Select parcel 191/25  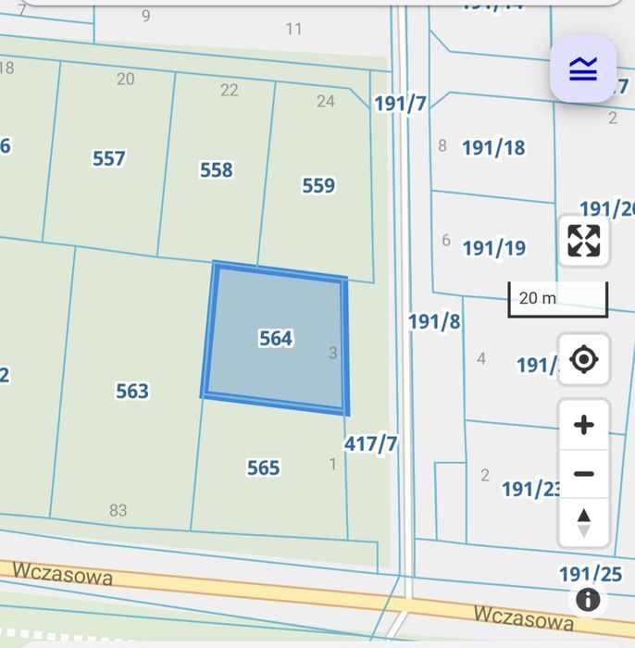coord(591,574)
